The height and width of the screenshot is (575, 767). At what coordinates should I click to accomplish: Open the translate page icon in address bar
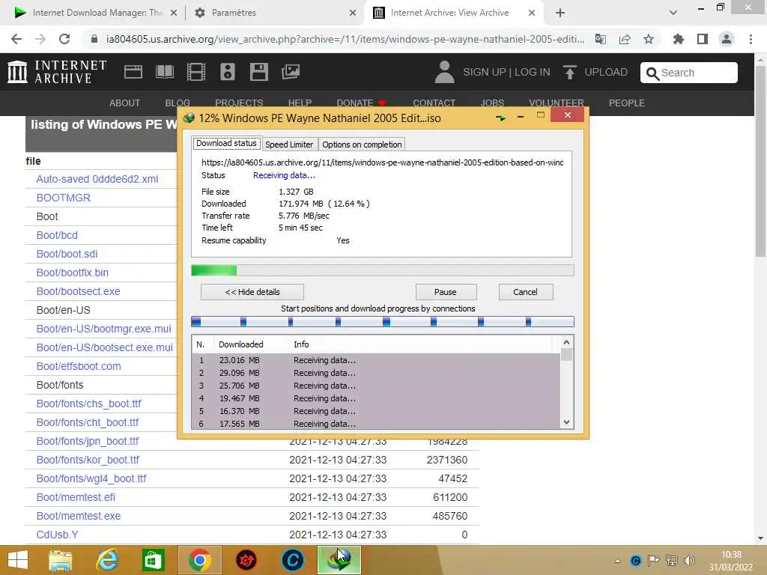[x=601, y=39]
